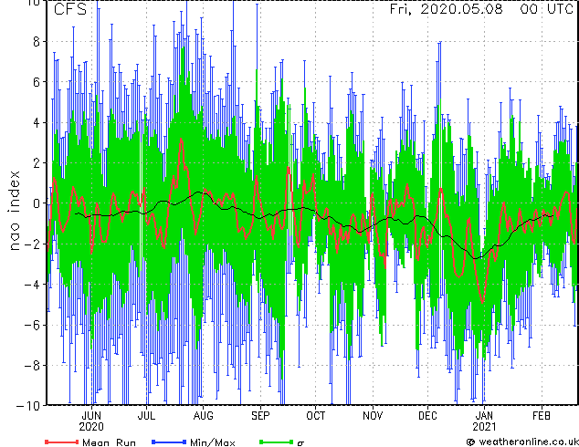The width and height of the screenshot is (579, 447).
Task: Click the green sigma legend swatch
Action: click(276, 442)
